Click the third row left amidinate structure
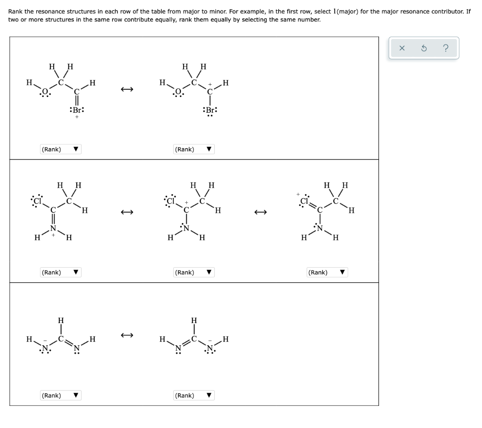The height and width of the screenshot is (428, 482). (x=61, y=336)
